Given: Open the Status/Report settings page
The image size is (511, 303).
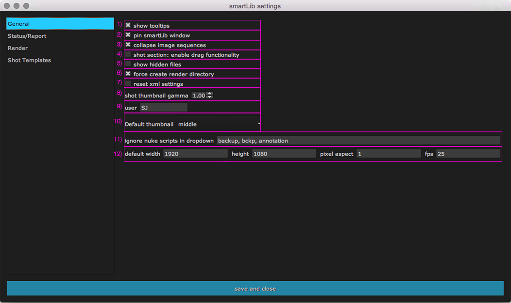Looking at the screenshot, I should tap(27, 36).
